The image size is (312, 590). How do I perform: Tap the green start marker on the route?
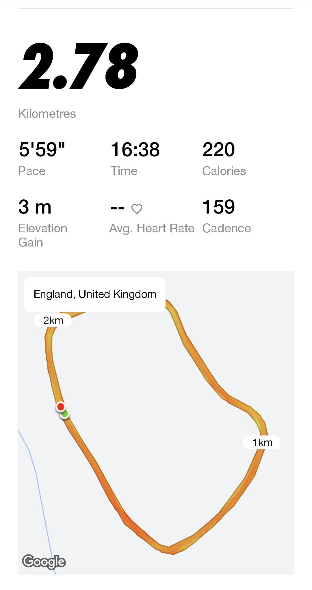65,414
